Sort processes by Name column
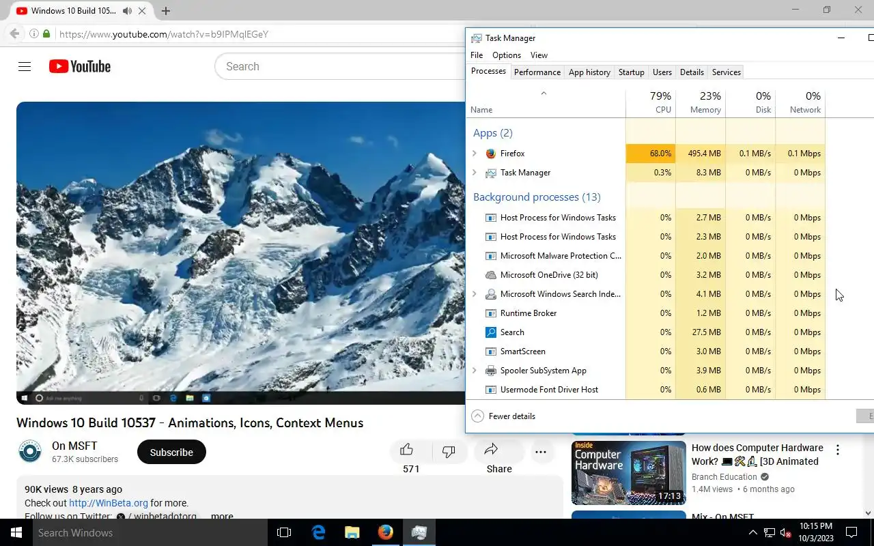874x546 pixels. [x=546, y=102]
